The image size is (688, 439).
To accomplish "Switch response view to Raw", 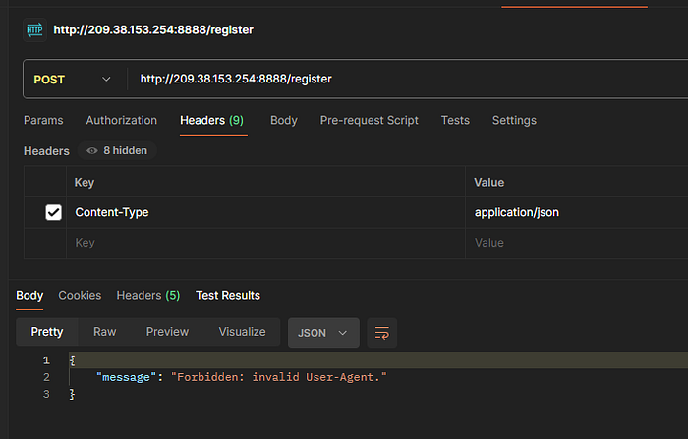I will pos(104,332).
